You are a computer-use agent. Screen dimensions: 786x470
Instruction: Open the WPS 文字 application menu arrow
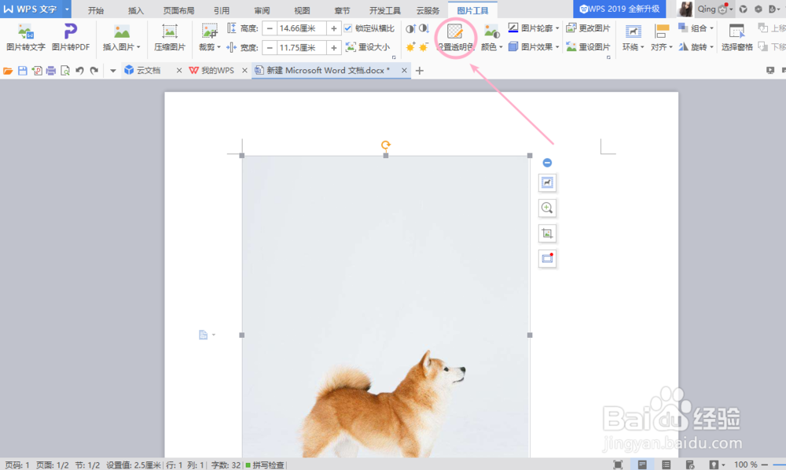click(67, 9)
